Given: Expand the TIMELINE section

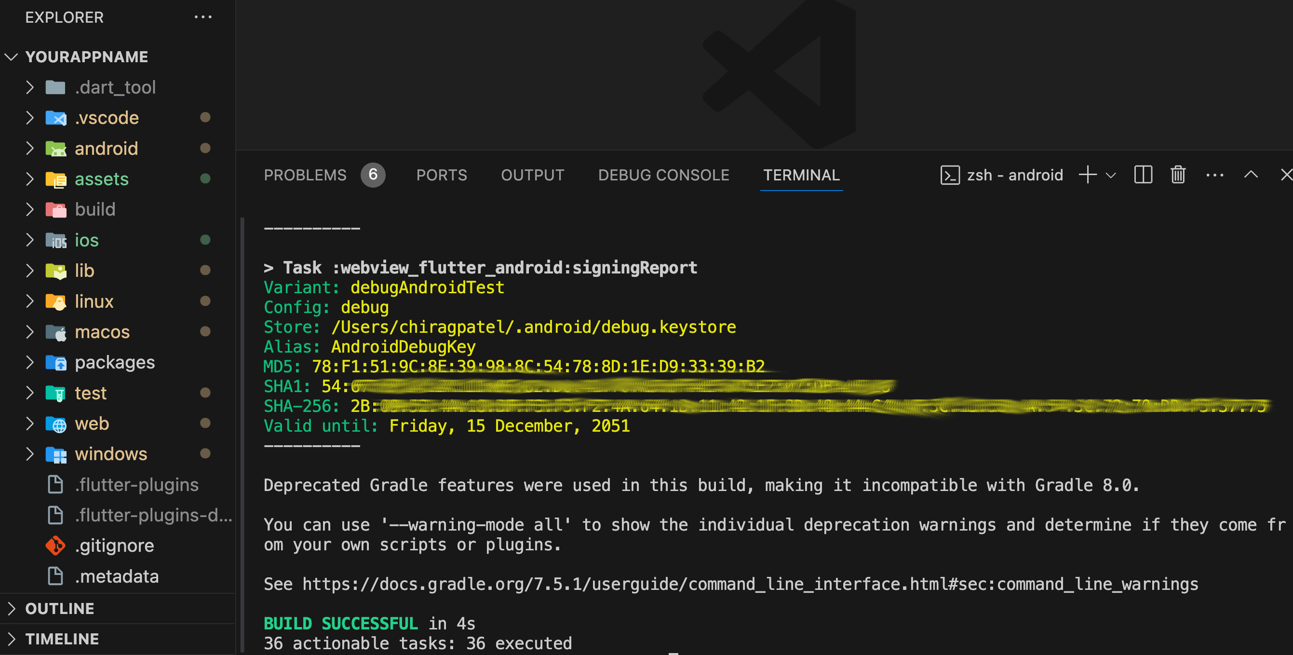Looking at the screenshot, I should (x=61, y=639).
